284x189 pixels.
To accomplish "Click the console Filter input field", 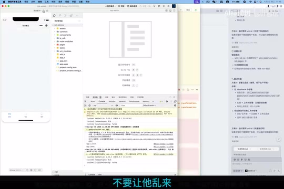I will click(130, 106).
